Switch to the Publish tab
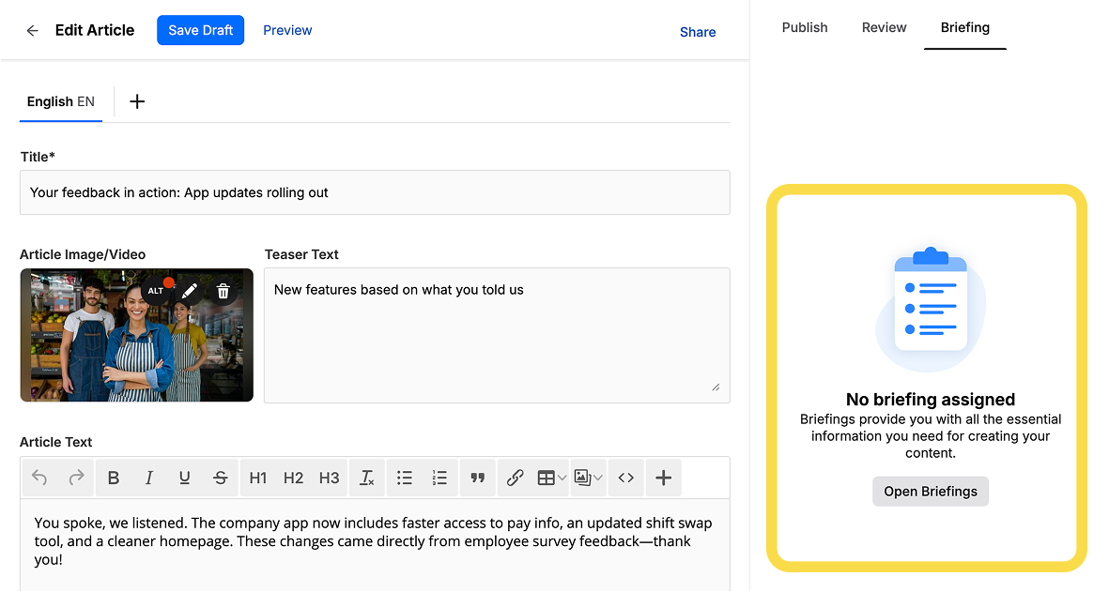The image size is (1109, 592). (805, 27)
